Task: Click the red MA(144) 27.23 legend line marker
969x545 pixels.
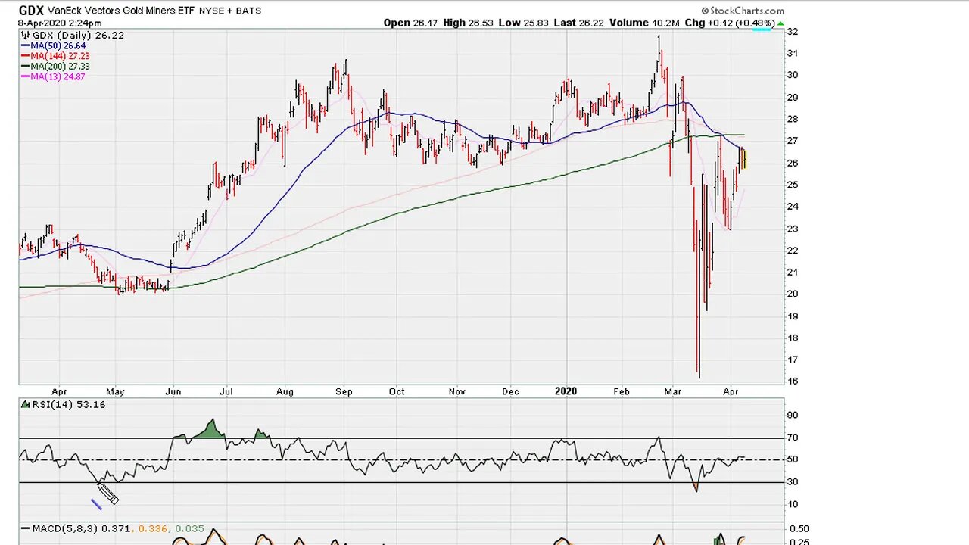Action: pos(25,56)
